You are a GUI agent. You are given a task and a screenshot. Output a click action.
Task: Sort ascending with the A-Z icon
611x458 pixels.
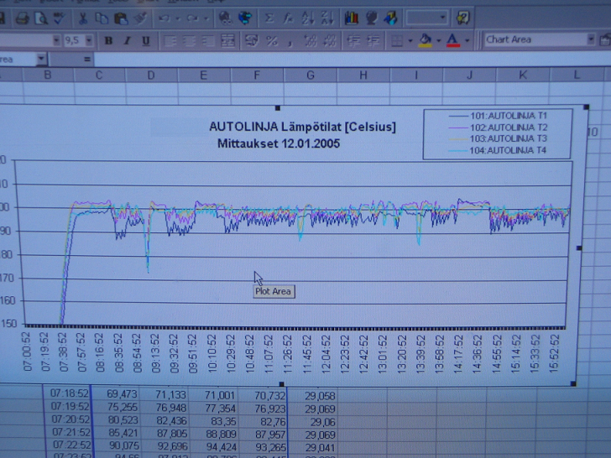308,18
